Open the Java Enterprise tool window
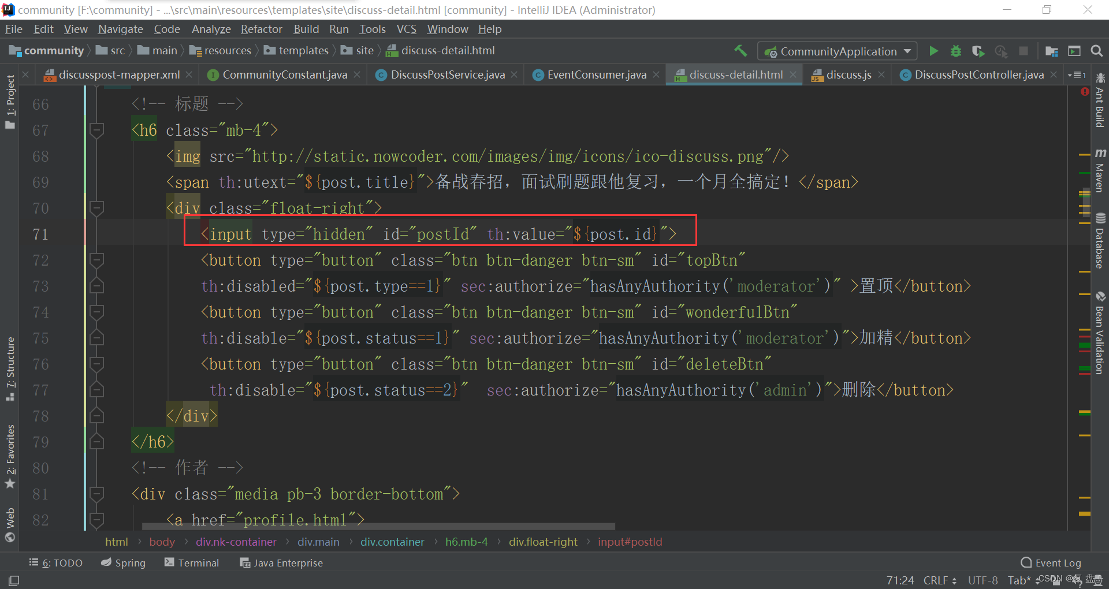Image resolution: width=1109 pixels, height=589 pixels. pyautogui.click(x=281, y=562)
